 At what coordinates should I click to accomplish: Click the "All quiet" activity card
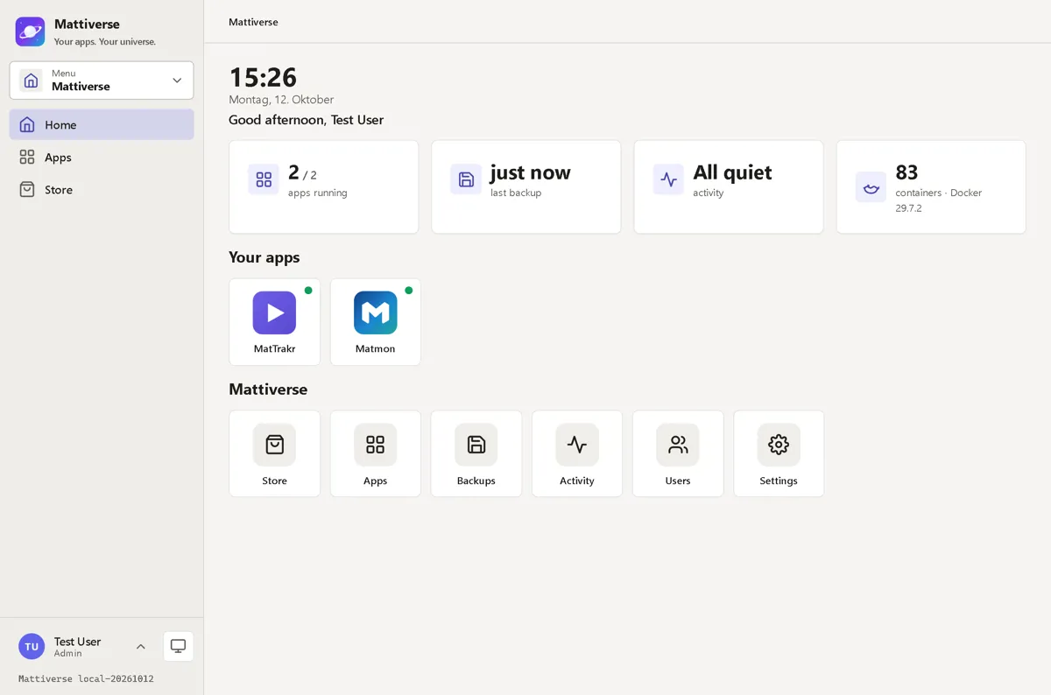click(729, 187)
